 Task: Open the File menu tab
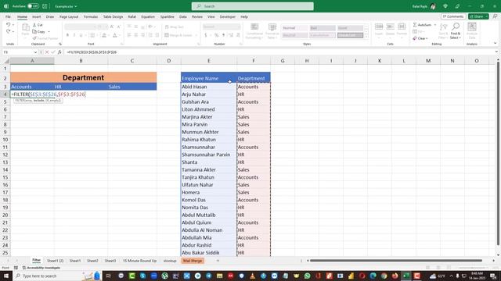click(8, 16)
